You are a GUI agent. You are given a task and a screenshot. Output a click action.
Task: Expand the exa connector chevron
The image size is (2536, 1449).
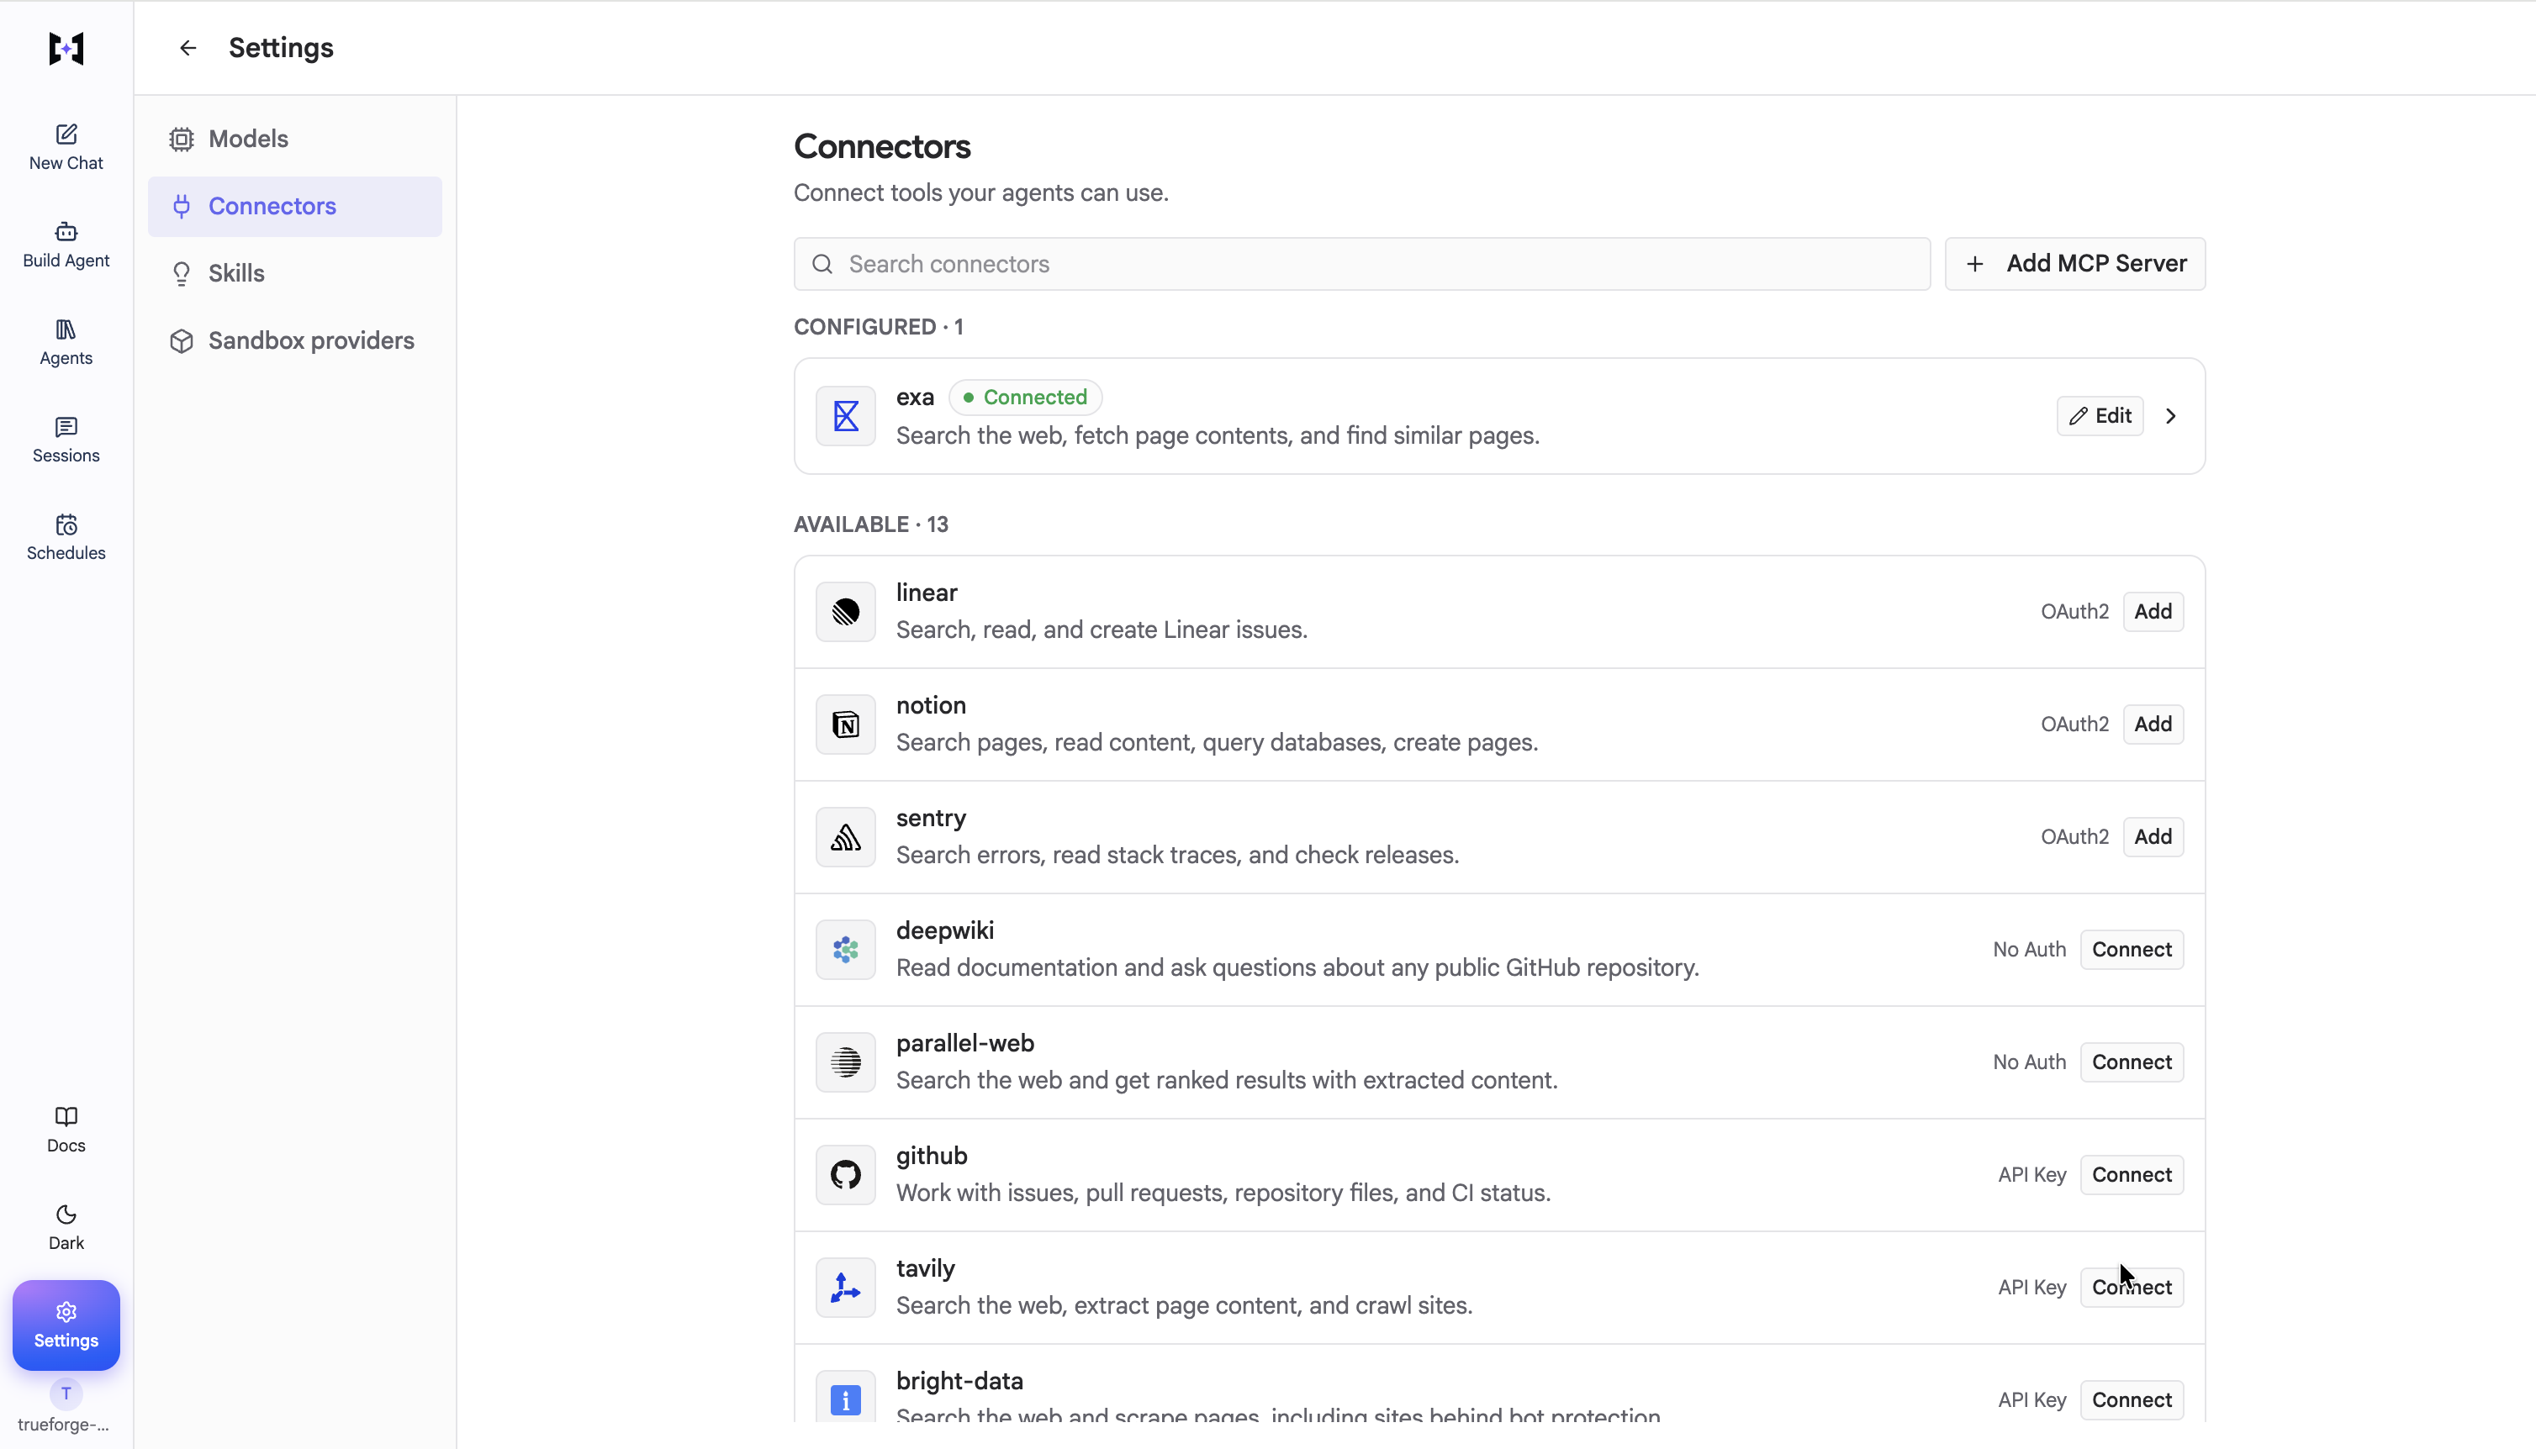pos(2171,416)
